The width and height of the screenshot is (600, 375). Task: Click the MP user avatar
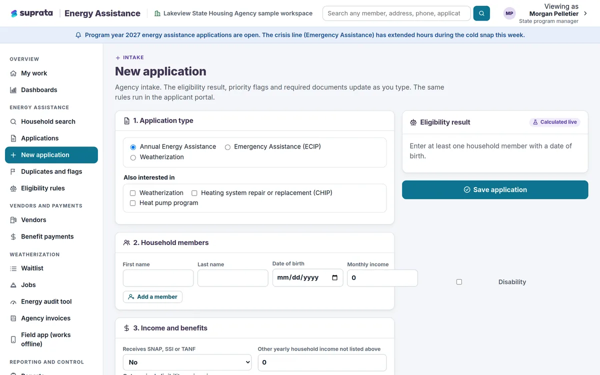(x=509, y=13)
